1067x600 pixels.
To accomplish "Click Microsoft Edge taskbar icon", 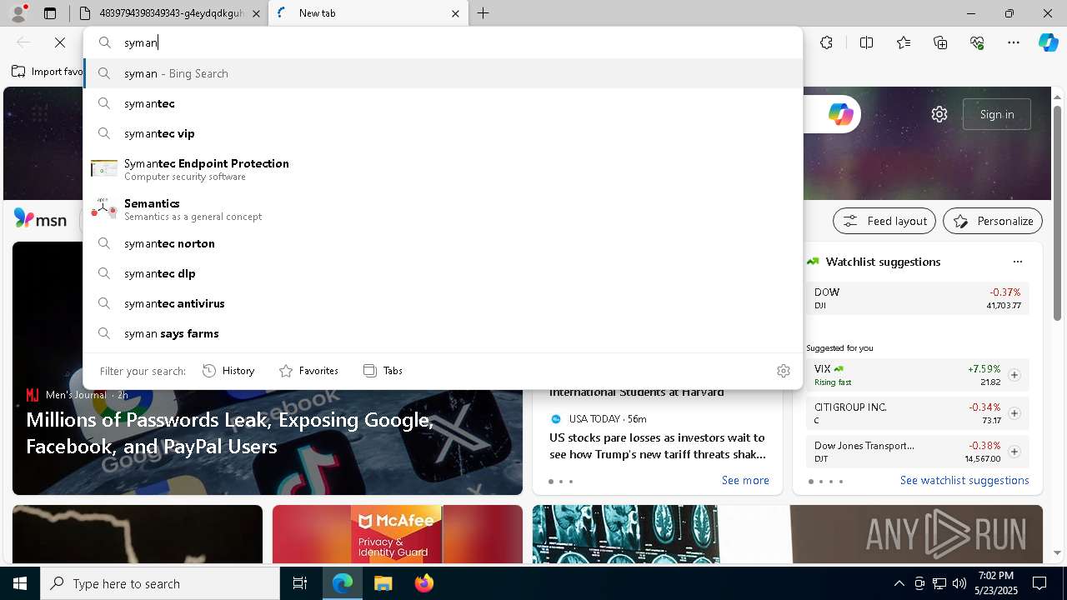I will [x=343, y=583].
